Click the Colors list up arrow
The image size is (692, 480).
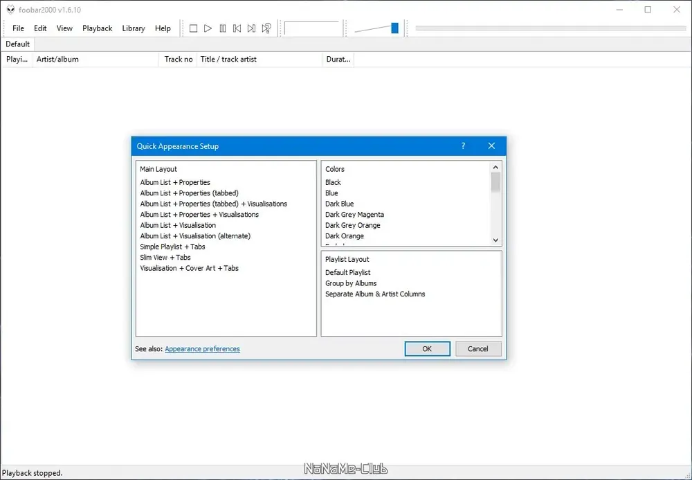[495, 168]
